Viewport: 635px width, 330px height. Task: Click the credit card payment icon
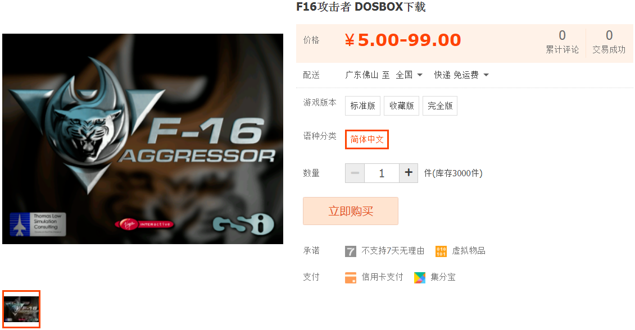[350, 277]
